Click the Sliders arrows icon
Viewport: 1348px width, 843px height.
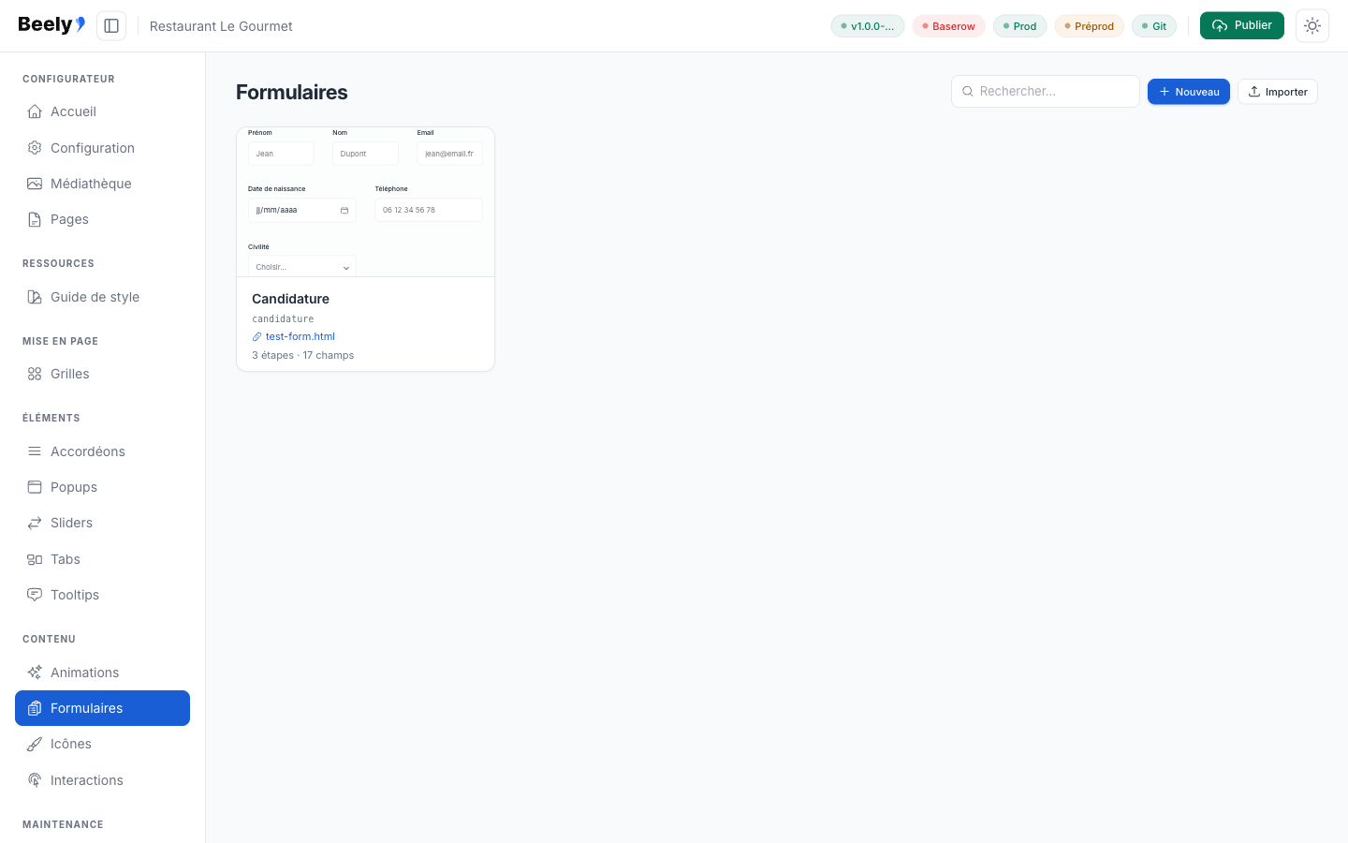(x=35, y=523)
